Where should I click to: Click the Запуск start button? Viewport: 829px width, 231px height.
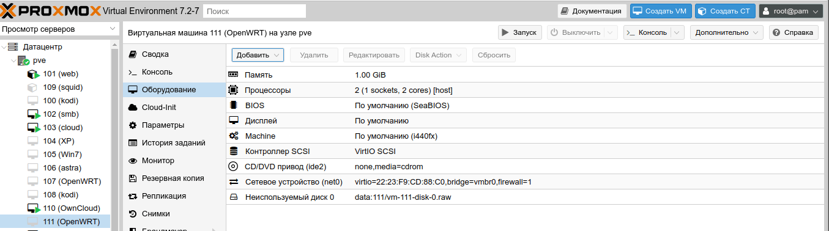pyautogui.click(x=520, y=32)
